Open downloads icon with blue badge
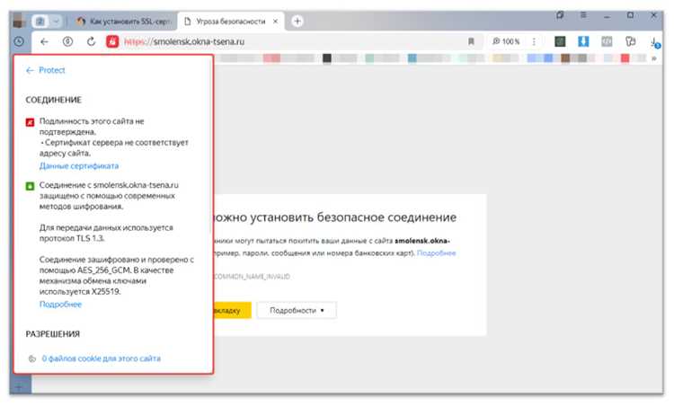The width and height of the screenshot is (674, 407). (654, 42)
